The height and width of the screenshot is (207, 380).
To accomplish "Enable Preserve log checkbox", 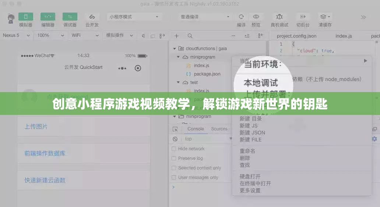I will [x=174, y=158].
